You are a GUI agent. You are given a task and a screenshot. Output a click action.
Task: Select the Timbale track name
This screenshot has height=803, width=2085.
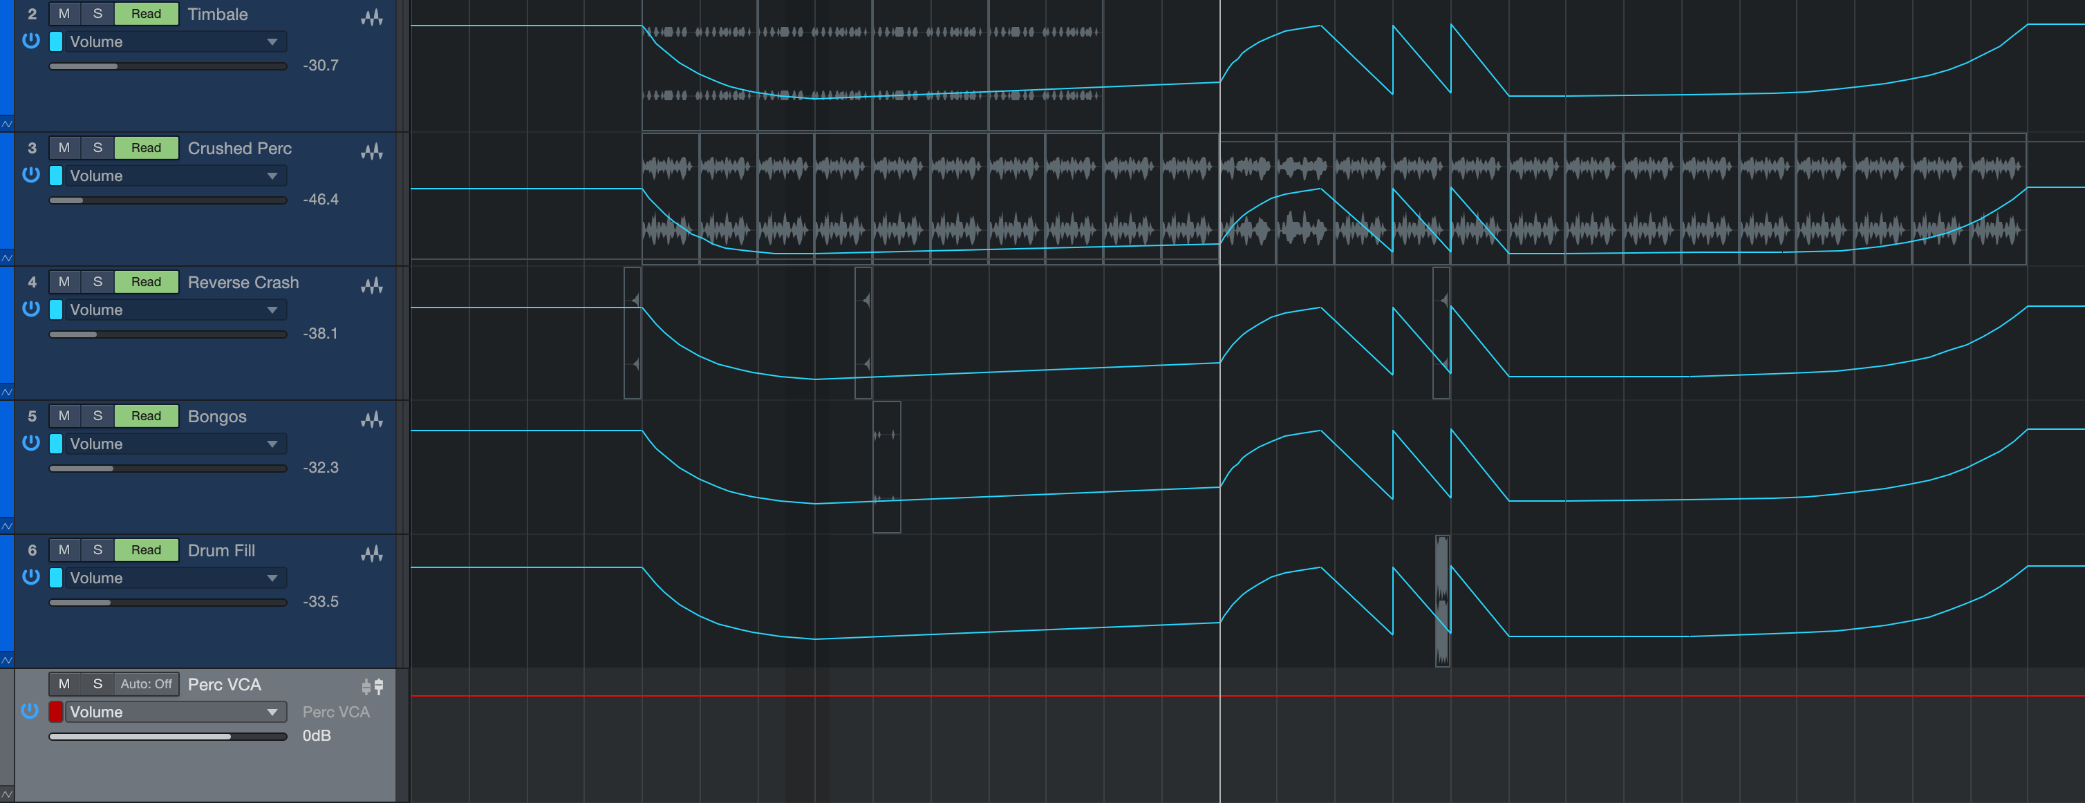218,15
